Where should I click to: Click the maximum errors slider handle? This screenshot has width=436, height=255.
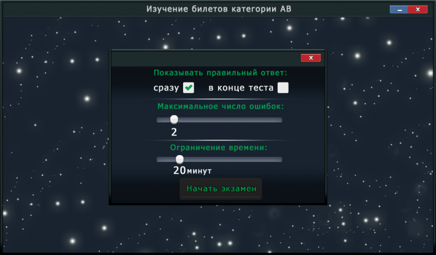click(x=174, y=120)
